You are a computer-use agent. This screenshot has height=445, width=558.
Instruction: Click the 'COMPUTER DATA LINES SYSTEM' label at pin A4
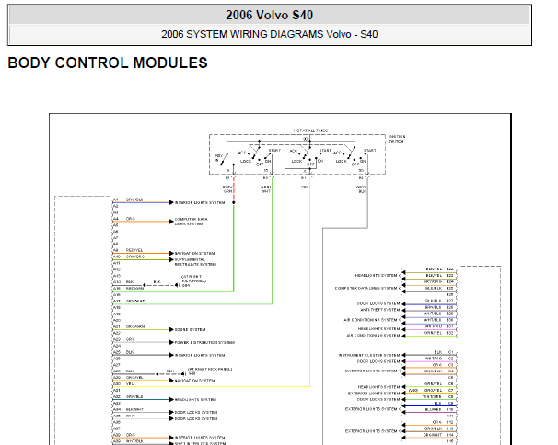[192, 222]
